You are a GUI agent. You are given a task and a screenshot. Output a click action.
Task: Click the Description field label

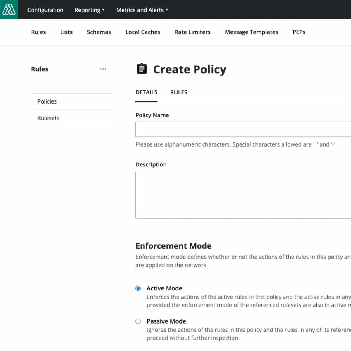pyautogui.click(x=151, y=165)
